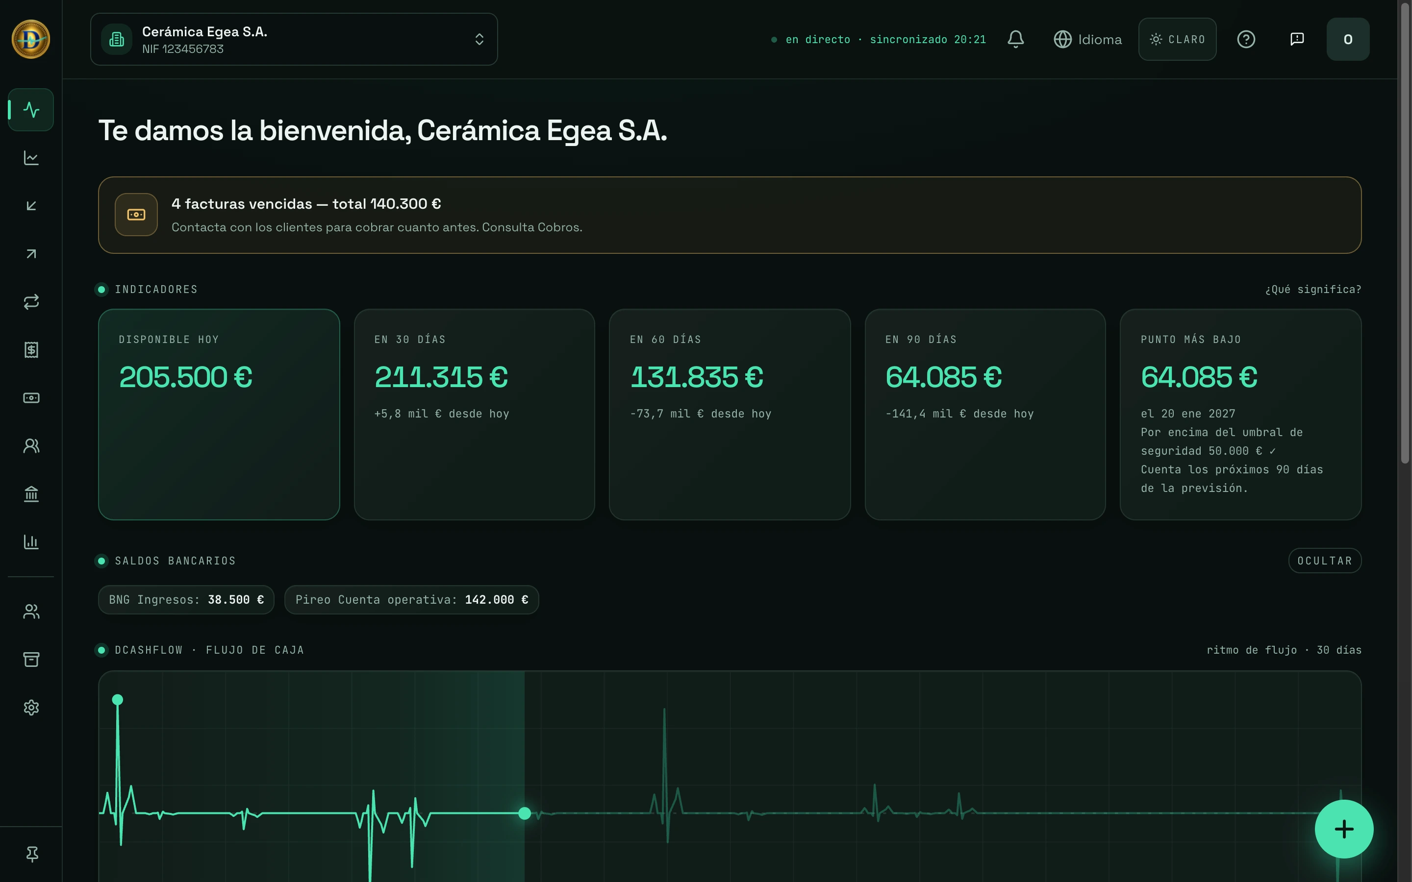Click the ¿Qué significa? link
This screenshot has height=882, width=1412.
1313,289
